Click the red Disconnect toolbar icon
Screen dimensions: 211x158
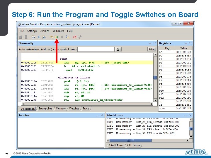(75, 37)
